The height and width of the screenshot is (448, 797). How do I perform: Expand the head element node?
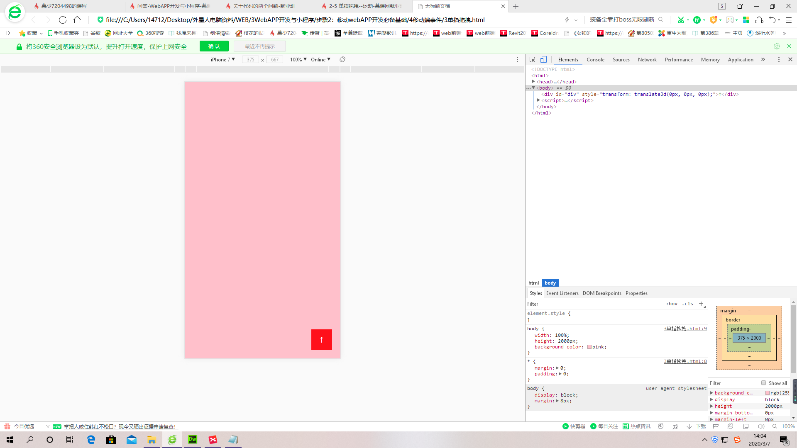click(x=533, y=82)
